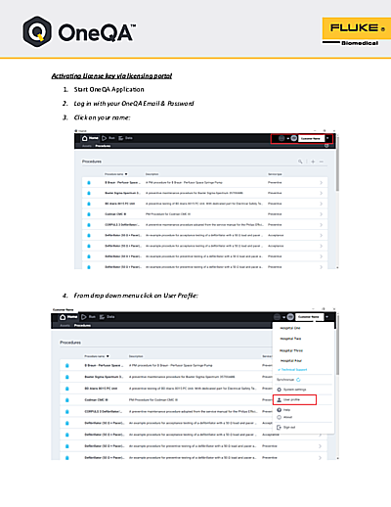391x507 pixels.
Task: Click Home icon in the upper screenshot toolbar
Action: (x=85, y=138)
